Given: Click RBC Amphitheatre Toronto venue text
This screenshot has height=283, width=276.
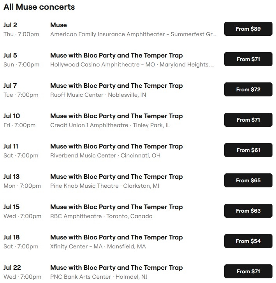Looking at the screenshot, I should point(101,216).
